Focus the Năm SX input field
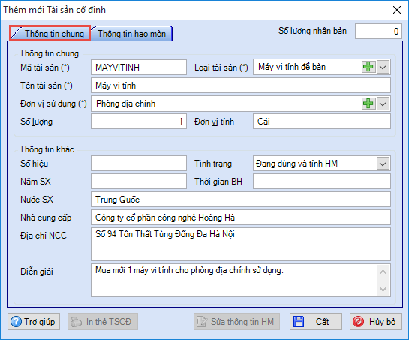This screenshot has width=409, height=340. (x=139, y=182)
